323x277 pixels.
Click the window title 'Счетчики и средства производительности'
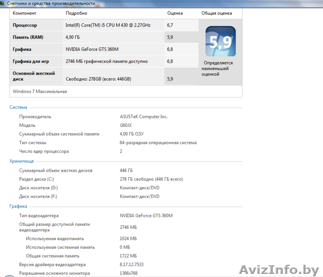pyautogui.click(x=51, y=3)
